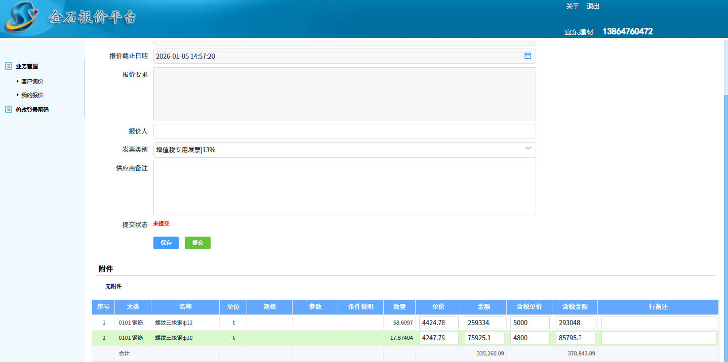This screenshot has height=362, width=728.
Task: Click the 供应商备注 text area
Action: tap(344, 188)
